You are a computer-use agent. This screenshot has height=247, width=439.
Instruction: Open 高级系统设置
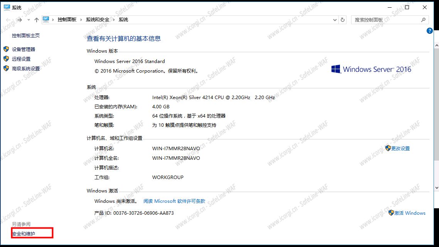click(x=26, y=69)
